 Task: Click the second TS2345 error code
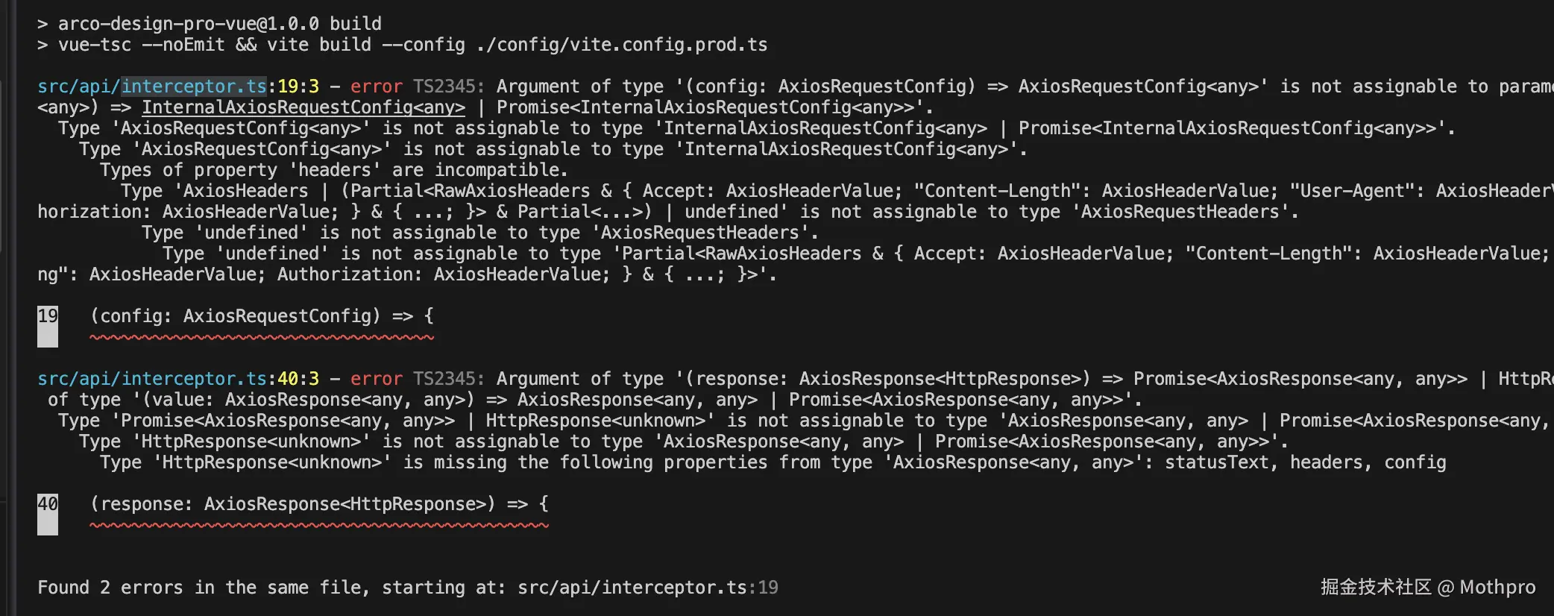coord(448,379)
